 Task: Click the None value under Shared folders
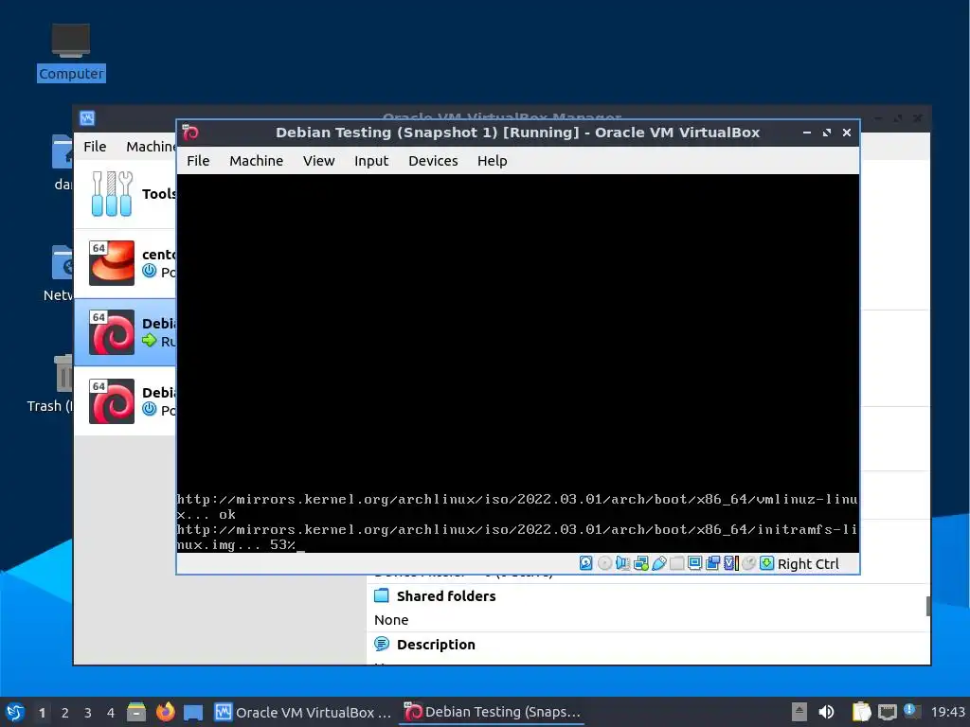(x=391, y=619)
